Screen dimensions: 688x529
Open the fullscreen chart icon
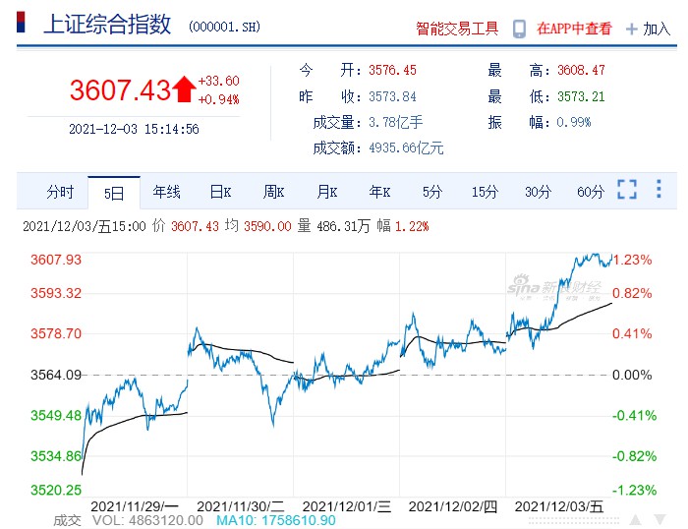tap(627, 189)
